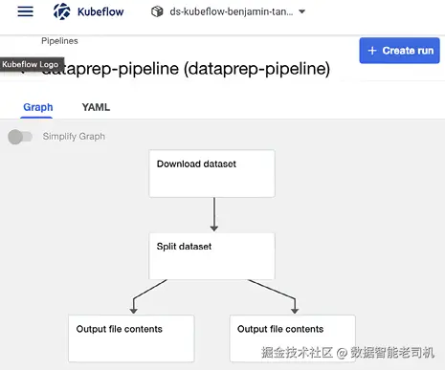
Task: Switch to the Graph tab
Action: coord(38,107)
